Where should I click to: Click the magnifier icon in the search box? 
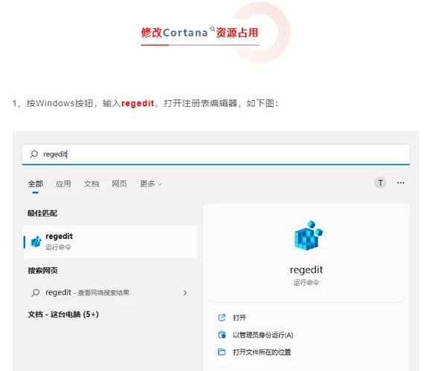[34, 154]
